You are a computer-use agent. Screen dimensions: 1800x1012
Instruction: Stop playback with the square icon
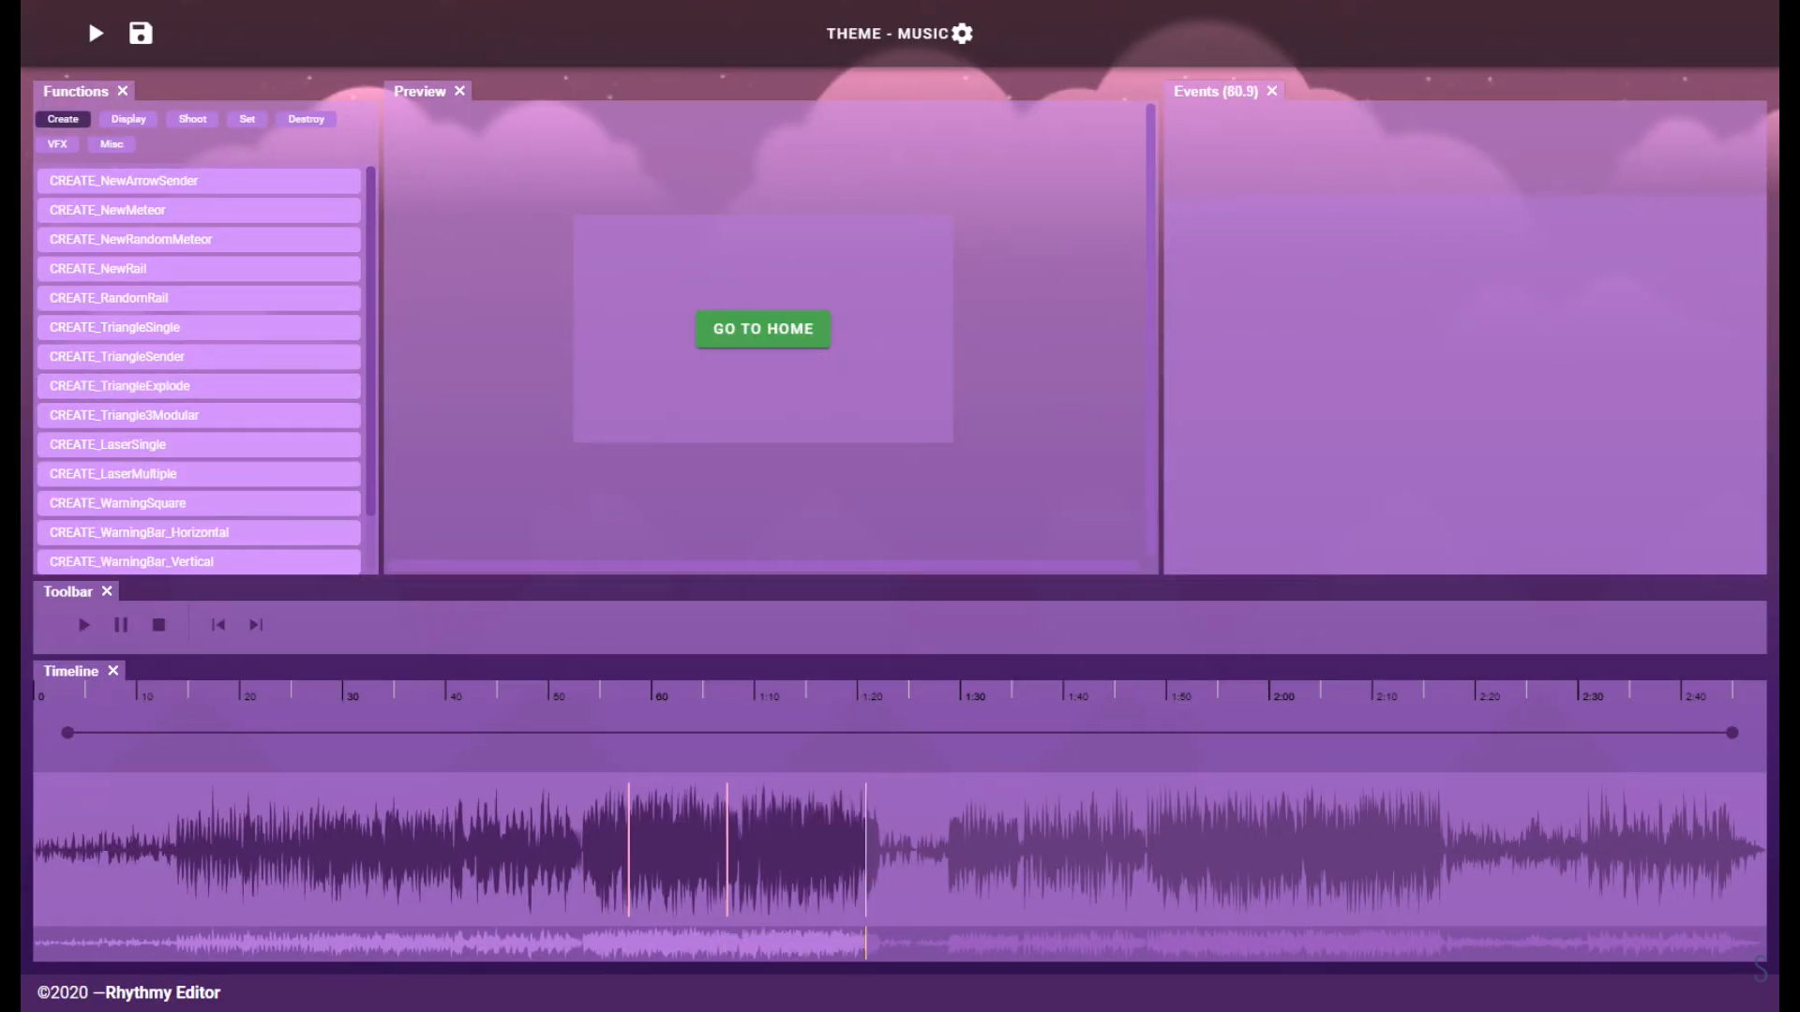(158, 625)
